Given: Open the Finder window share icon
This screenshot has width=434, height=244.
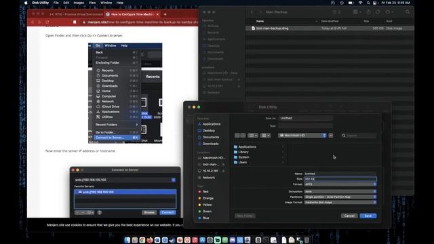Looking at the screenshot, I should (x=368, y=12).
